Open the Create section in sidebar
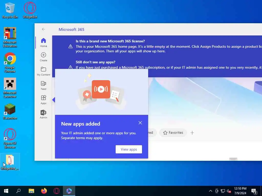The width and height of the screenshot is (262, 196). tap(43, 57)
